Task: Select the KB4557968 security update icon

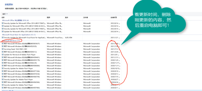Action: click(x=3, y=88)
